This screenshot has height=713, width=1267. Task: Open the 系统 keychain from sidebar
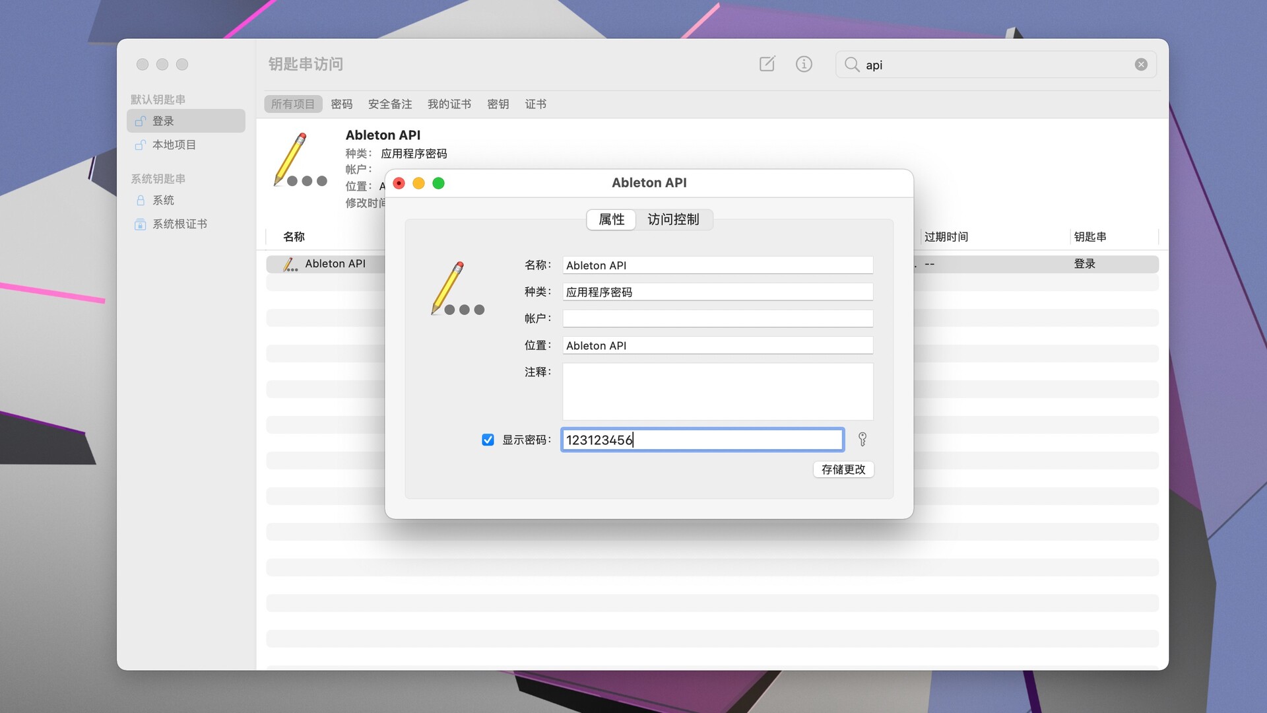click(162, 200)
